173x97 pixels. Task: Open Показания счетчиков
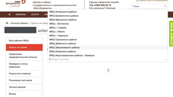pos(24,80)
